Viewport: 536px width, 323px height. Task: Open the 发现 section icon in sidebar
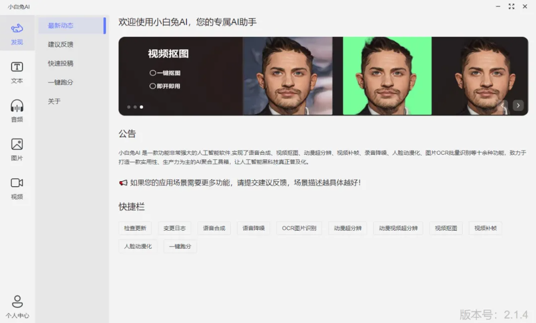pos(17,28)
